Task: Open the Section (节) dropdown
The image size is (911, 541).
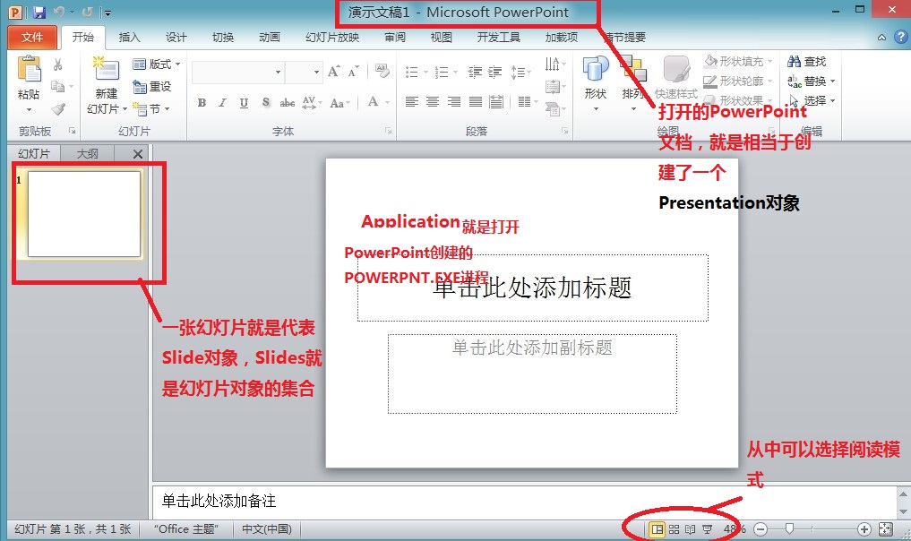Action: pos(151,108)
